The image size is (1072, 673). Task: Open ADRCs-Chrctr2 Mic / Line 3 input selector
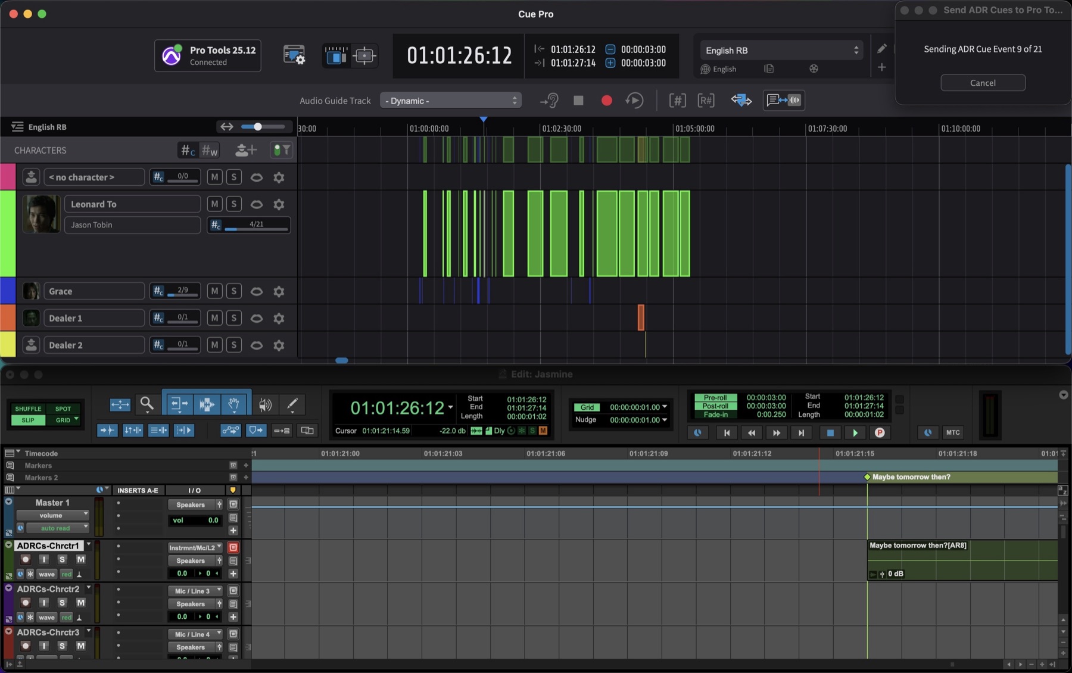click(x=195, y=591)
